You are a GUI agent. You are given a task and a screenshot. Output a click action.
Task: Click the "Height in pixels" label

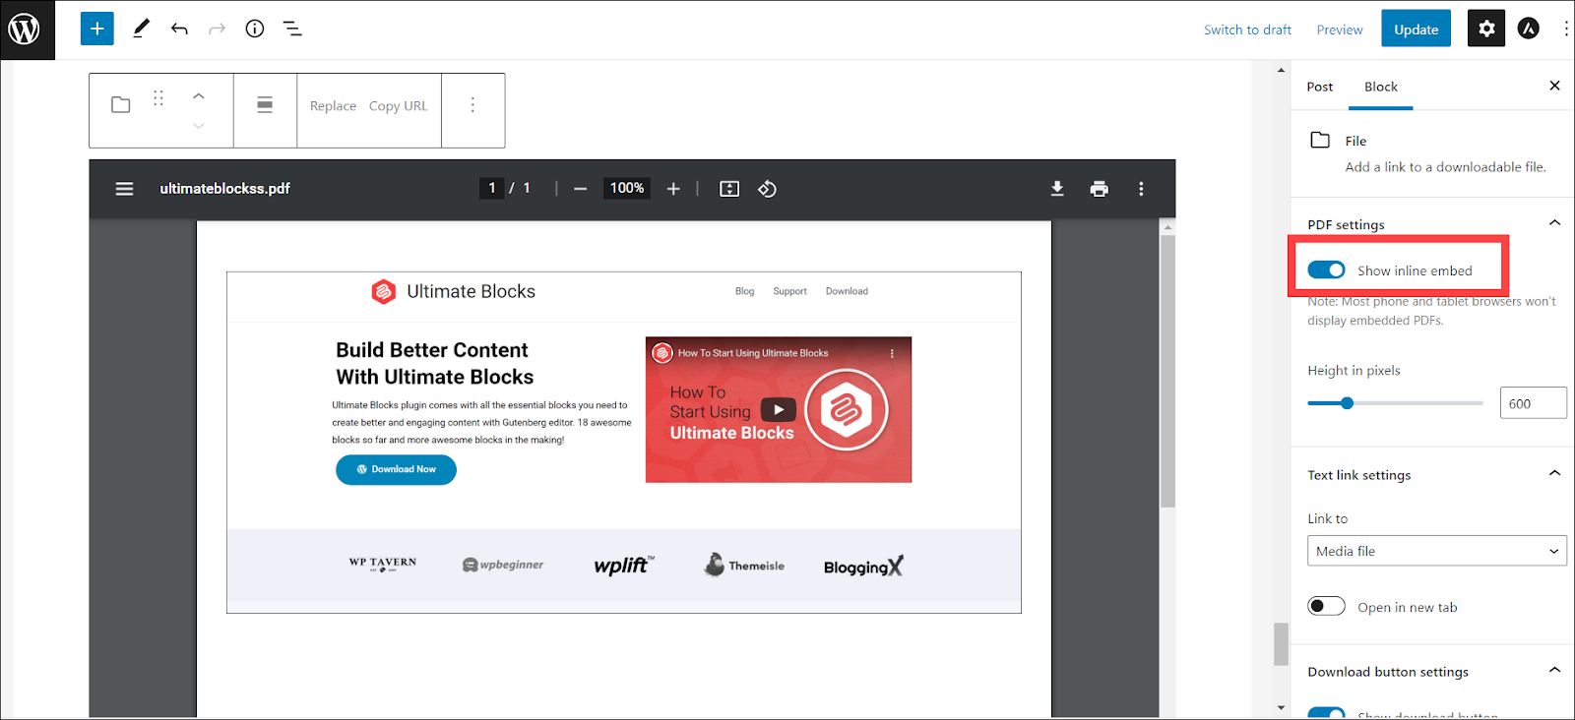[x=1354, y=371]
